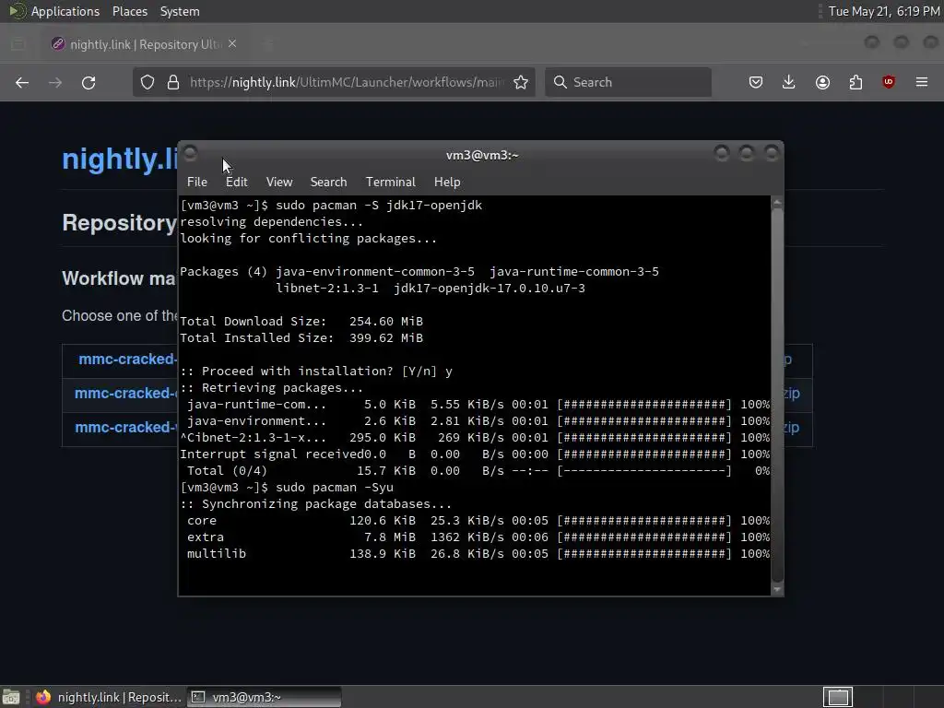Close the nightly.link browser tab

232,44
